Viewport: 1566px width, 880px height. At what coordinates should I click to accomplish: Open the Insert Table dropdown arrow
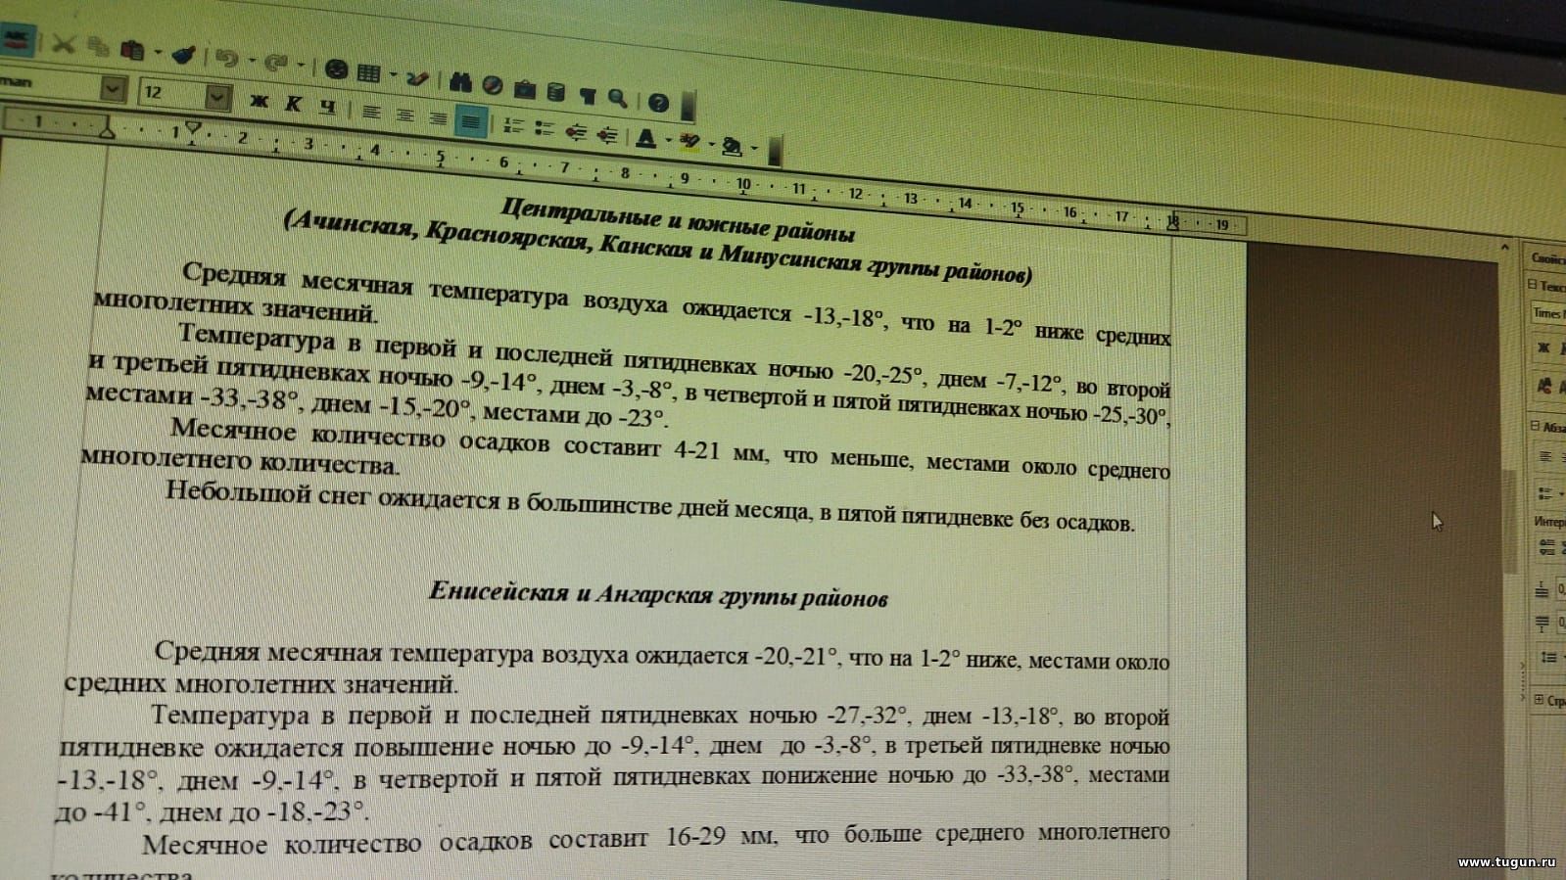(x=393, y=75)
